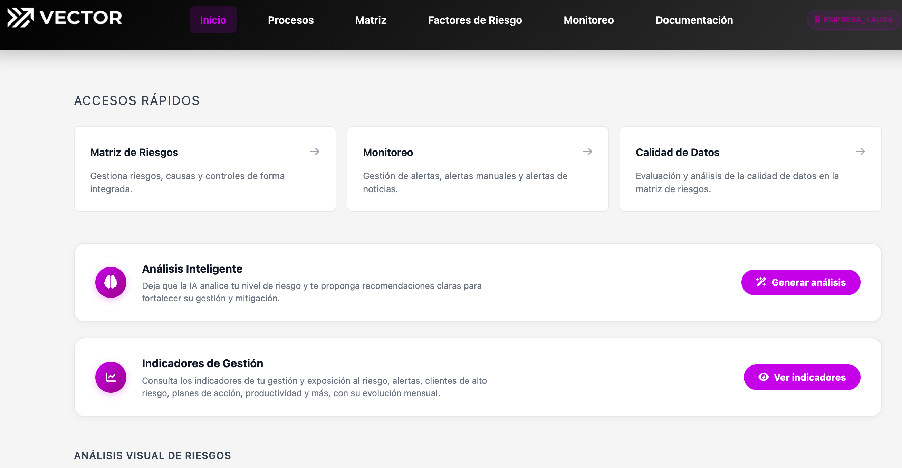The width and height of the screenshot is (902, 468).
Task: Open Monitoreo in top navigation
Action: click(x=588, y=20)
